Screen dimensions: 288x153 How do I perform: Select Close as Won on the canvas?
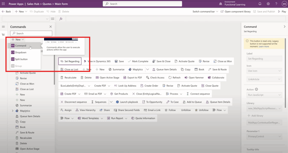coord(223,61)
